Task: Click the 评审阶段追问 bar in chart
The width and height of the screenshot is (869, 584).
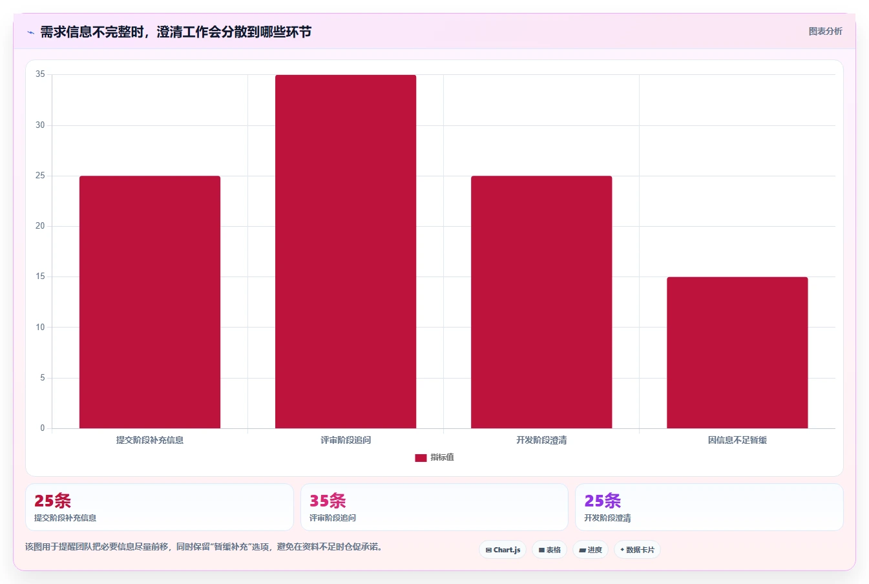Action: tap(346, 251)
